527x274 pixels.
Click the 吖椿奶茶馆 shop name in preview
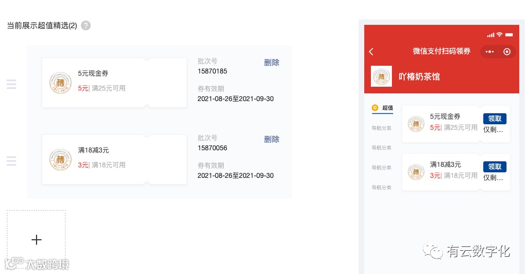(419, 77)
